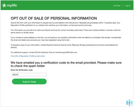
Task: Click the MyLife star logo icon
Action: [x=4, y=5]
